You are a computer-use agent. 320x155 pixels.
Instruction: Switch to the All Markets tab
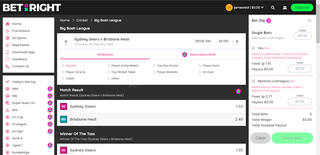105,55
